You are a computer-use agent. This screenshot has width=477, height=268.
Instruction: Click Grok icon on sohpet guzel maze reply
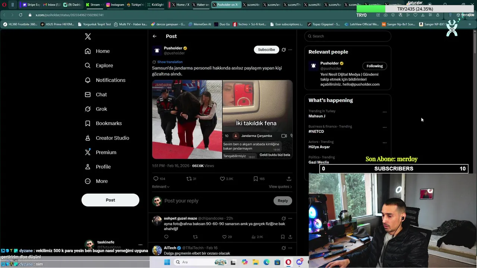[284, 218]
